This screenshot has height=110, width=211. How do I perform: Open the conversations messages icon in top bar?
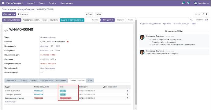(x=183, y=3)
